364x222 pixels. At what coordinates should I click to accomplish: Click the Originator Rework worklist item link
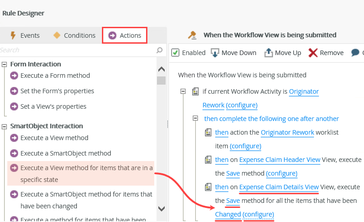pyautogui.click(x=287, y=132)
